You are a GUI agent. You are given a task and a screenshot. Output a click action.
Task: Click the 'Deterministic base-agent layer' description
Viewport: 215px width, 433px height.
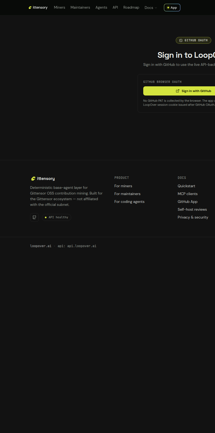tap(66, 196)
